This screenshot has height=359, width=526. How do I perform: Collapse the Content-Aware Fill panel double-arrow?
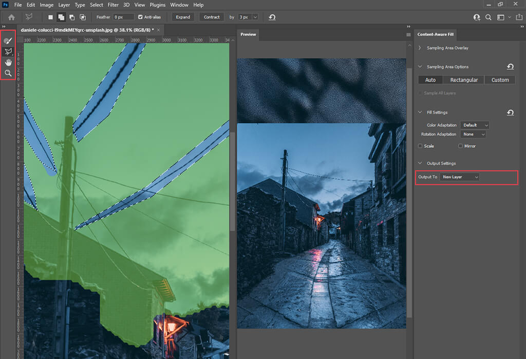point(522,27)
